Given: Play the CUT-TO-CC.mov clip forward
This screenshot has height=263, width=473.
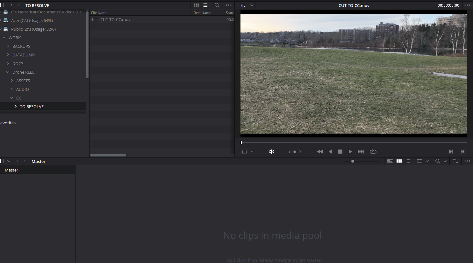Looking at the screenshot, I should click(x=350, y=152).
